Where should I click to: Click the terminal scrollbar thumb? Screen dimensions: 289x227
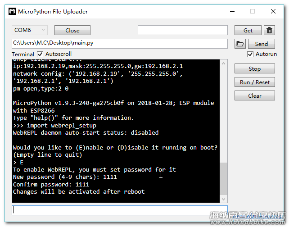pyautogui.click(x=224, y=178)
